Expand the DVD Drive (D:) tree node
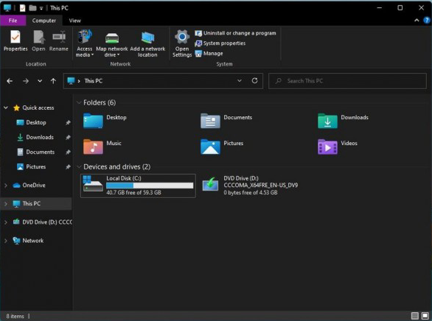 tap(6, 222)
